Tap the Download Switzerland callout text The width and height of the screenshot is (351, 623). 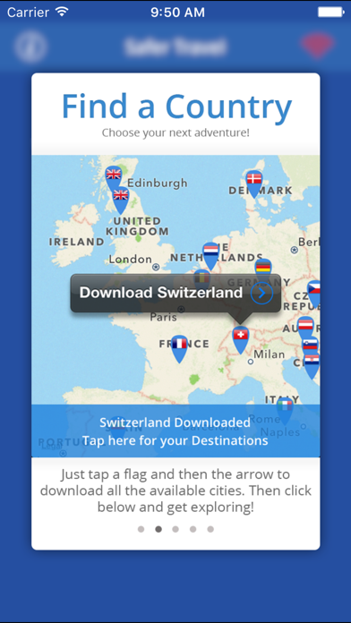[x=160, y=293]
